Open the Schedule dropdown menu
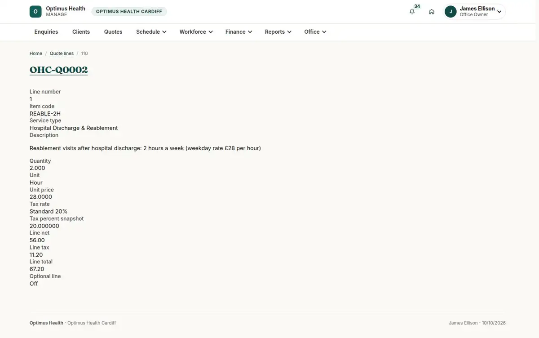The image size is (539, 338). (x=151, y=32)
